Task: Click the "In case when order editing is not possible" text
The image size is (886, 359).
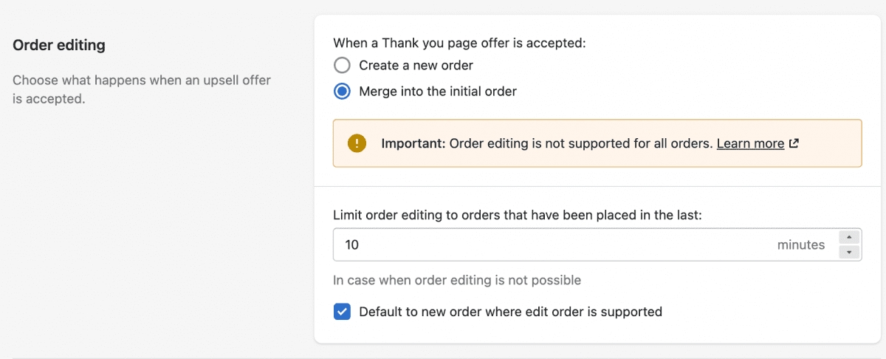Action: [x=457, y=280]
